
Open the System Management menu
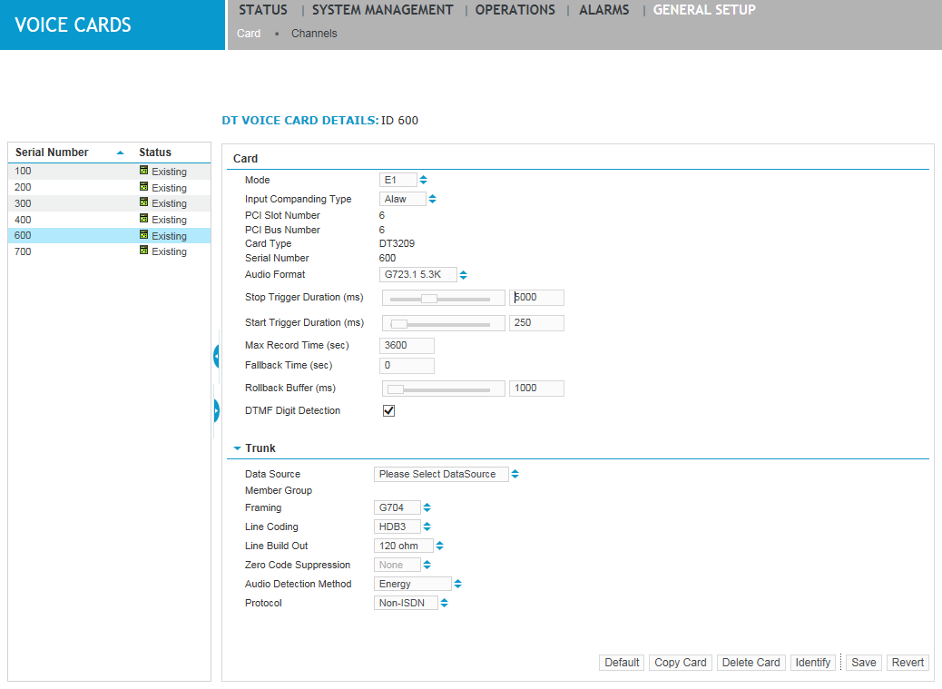click(x=382, y=10)
